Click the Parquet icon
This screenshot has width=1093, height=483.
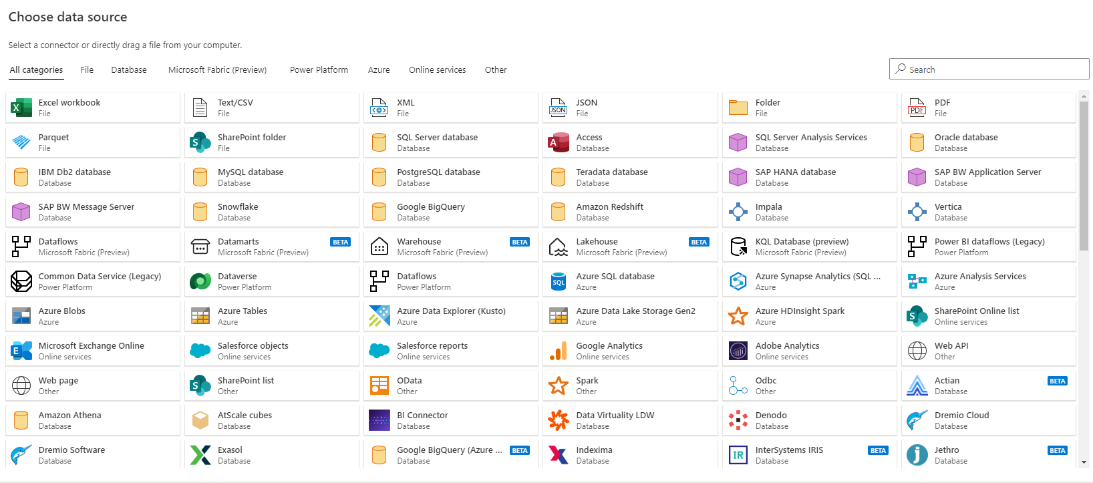tap(21, 142)
